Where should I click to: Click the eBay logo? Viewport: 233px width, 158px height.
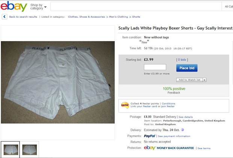pos(14,6)
